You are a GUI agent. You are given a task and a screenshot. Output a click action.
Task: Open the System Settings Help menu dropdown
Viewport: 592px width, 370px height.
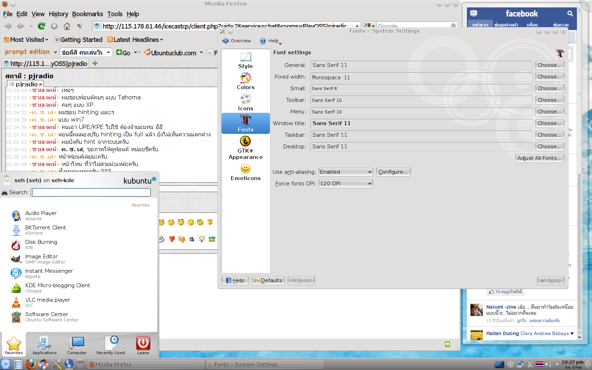(271, 41)
